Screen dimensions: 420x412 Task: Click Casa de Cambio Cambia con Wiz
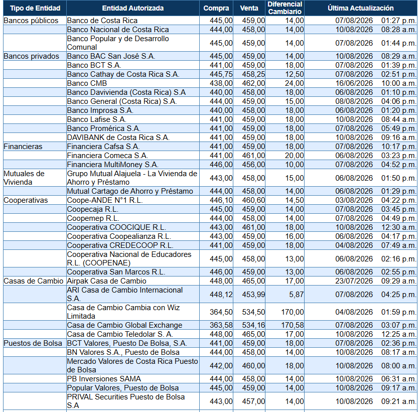click(x=123, y=312)
